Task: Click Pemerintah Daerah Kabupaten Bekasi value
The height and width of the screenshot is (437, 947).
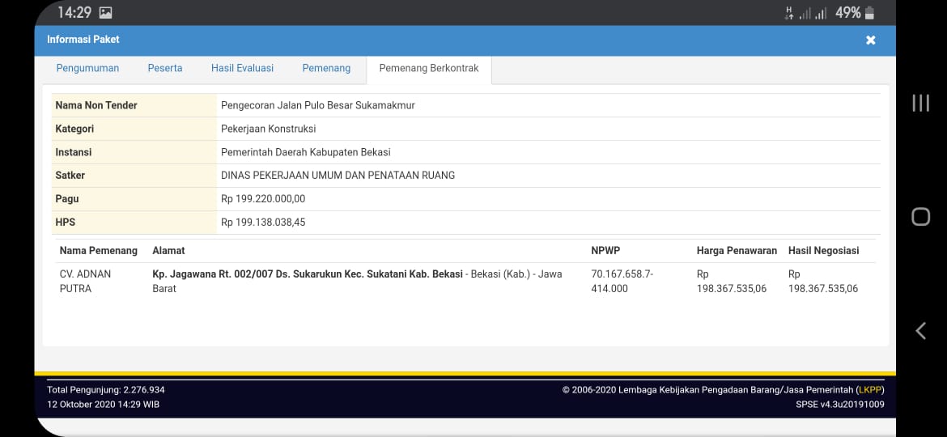Action: 306,152
